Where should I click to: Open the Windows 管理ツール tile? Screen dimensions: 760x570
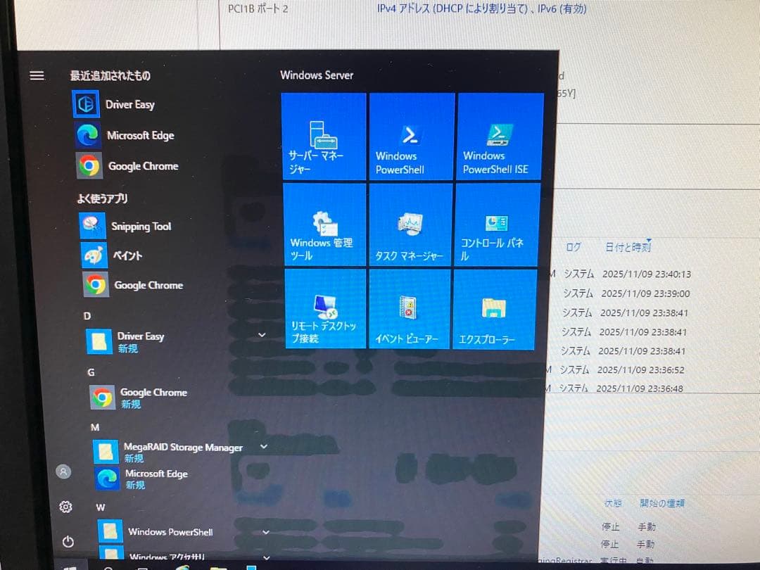tap(324, 224)
